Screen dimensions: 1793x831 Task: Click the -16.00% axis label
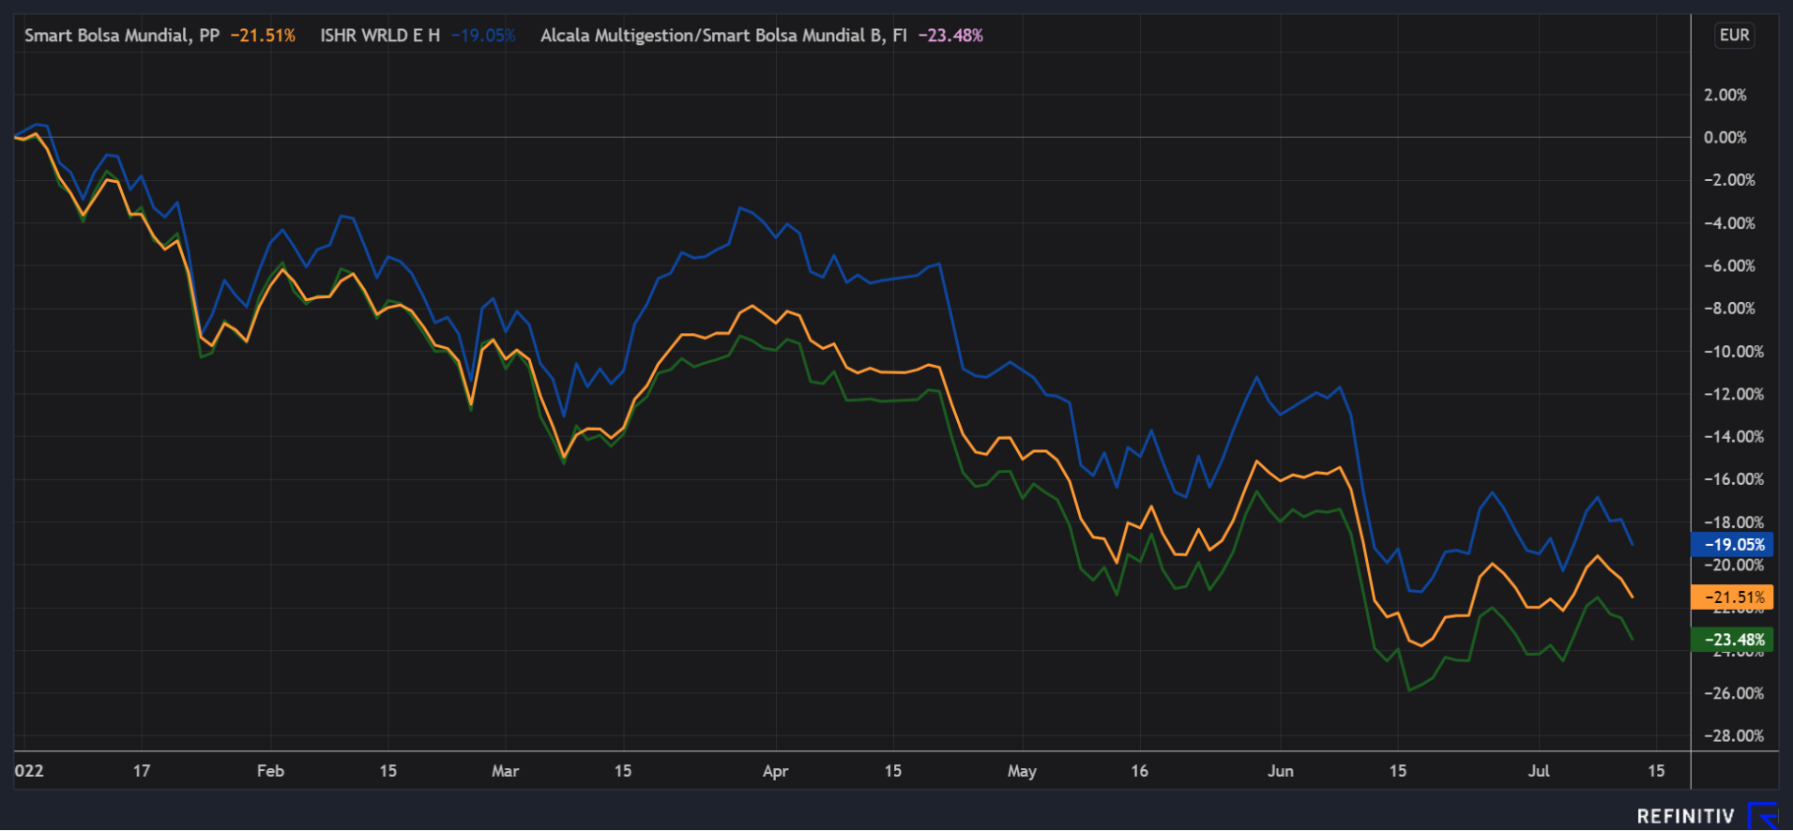pos(1733,479)
